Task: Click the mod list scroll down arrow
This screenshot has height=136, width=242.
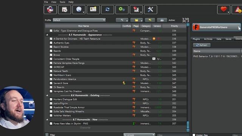Action: click(x=188, y=130)
